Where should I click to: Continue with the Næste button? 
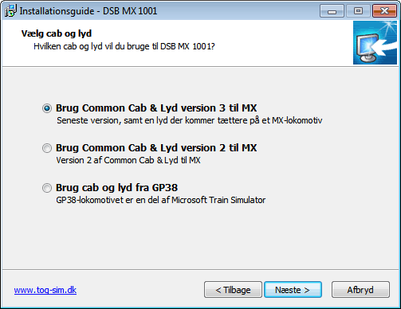pos(293,290)
